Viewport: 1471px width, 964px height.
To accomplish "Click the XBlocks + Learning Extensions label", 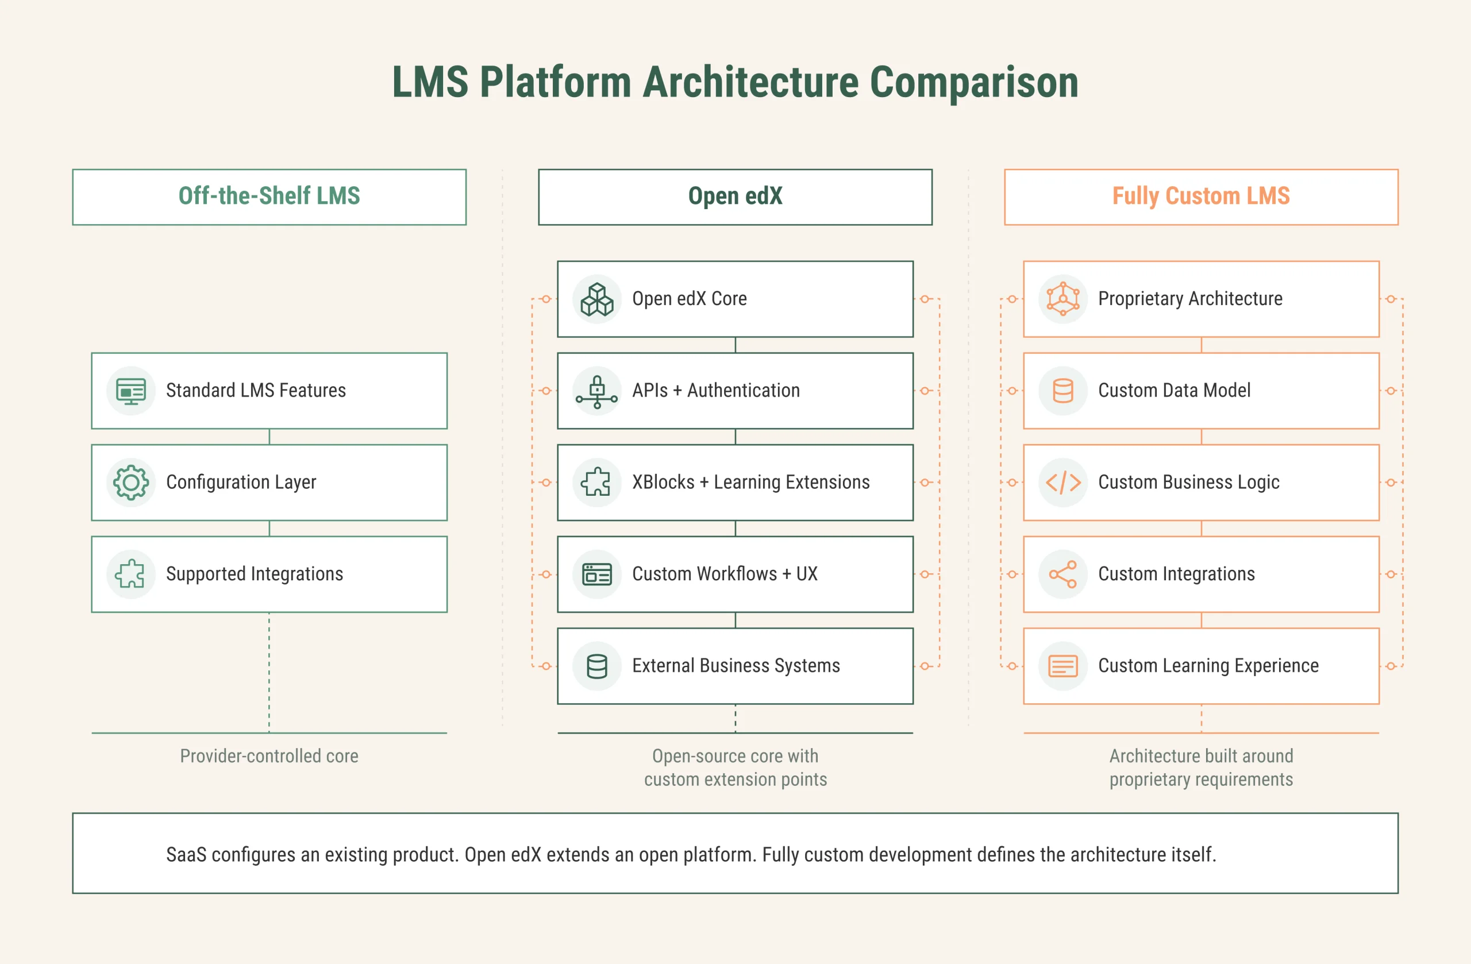I will (x=751, y=482).
